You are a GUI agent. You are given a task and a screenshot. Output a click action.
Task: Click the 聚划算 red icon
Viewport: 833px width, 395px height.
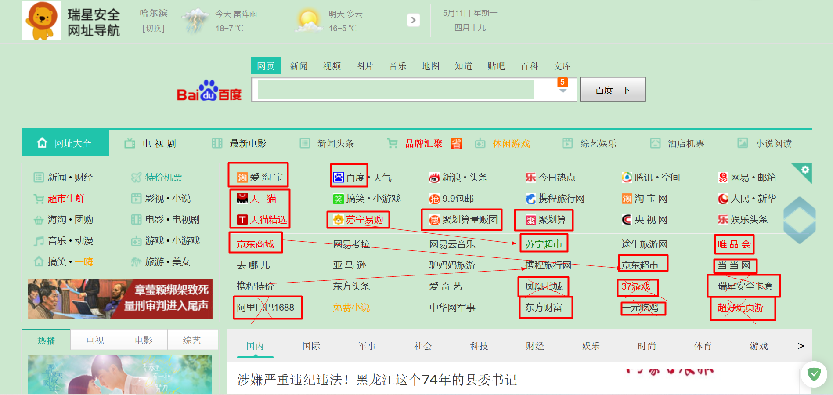[x=530, y=220]
